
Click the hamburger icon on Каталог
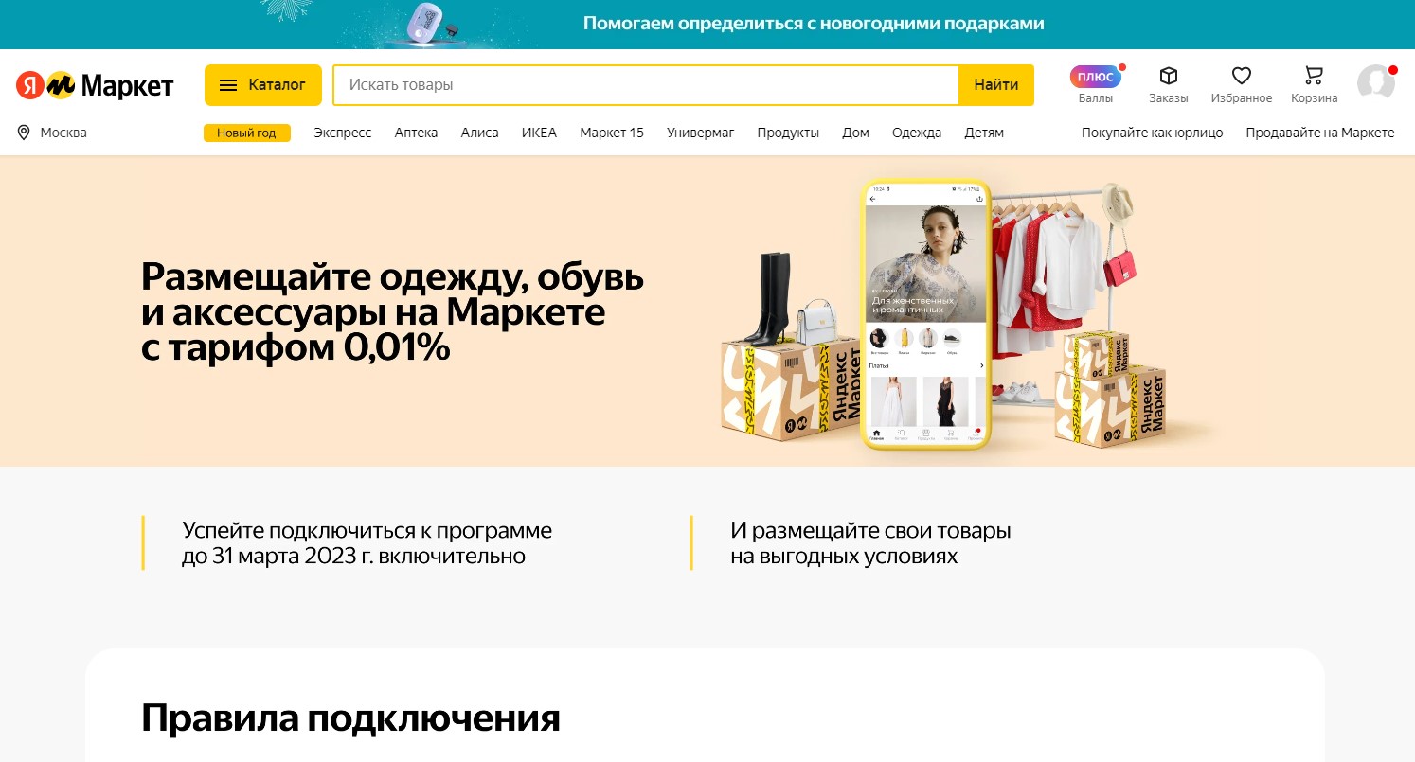(x=228, y=85)
